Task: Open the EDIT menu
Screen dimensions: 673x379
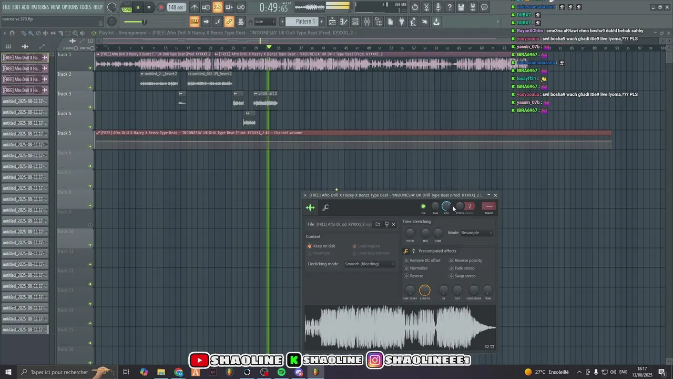Action: pos(16,7)
